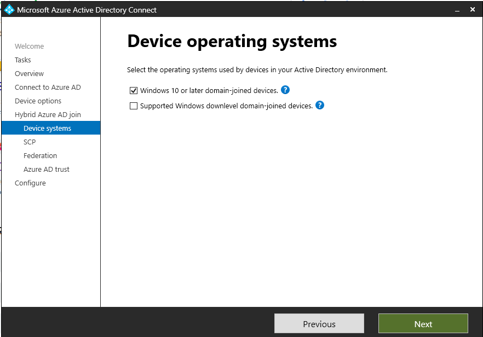Open the Overview step
Screen dimensions: 483x337
click(x=30, y=74)
